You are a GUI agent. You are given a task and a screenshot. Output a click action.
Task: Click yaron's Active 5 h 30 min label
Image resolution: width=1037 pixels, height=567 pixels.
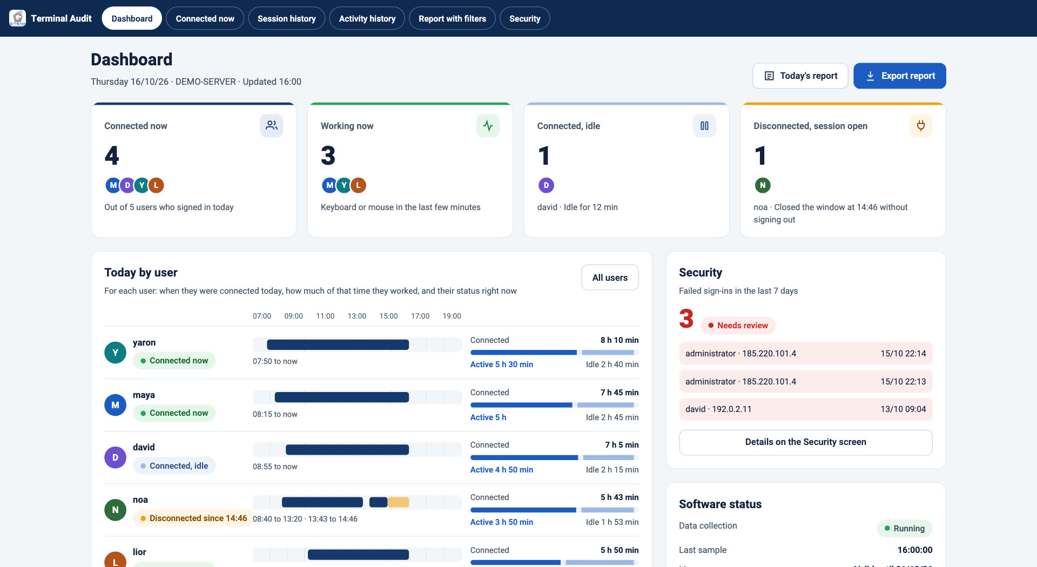[502, 364]
